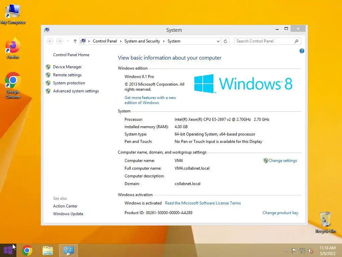Click the collabnet.local domain value
The width and height of the screenshot is (342, 257).
(x=187, y=184)
